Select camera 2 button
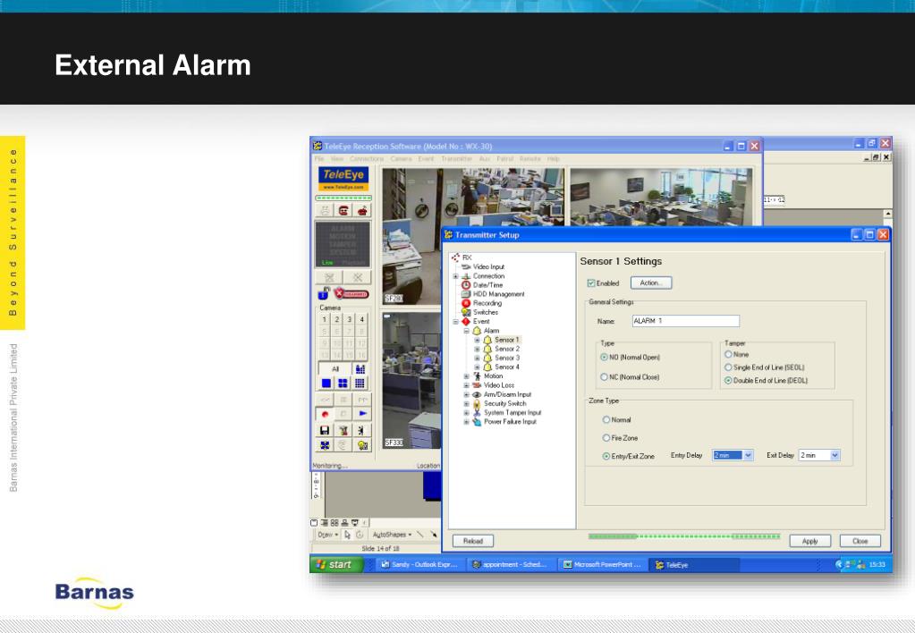Image resolution: width=915 pixels, height=633 pixels. click(x=336, y=319)
